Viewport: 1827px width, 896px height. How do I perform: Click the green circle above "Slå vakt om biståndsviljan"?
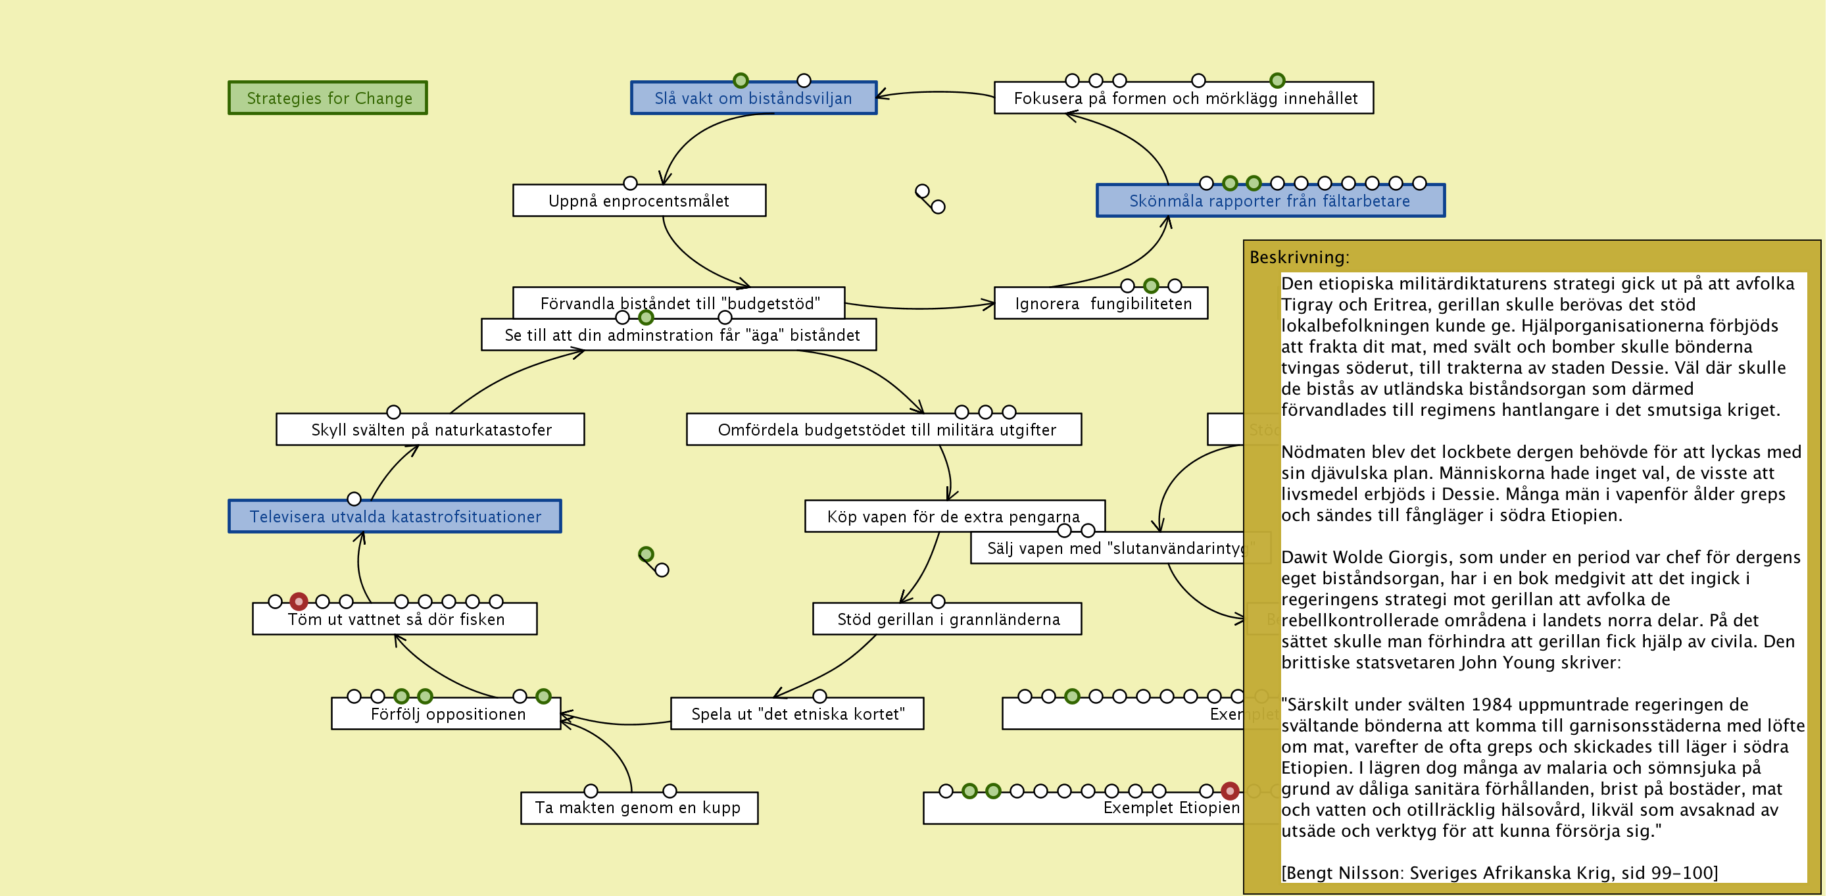(741, 80)
